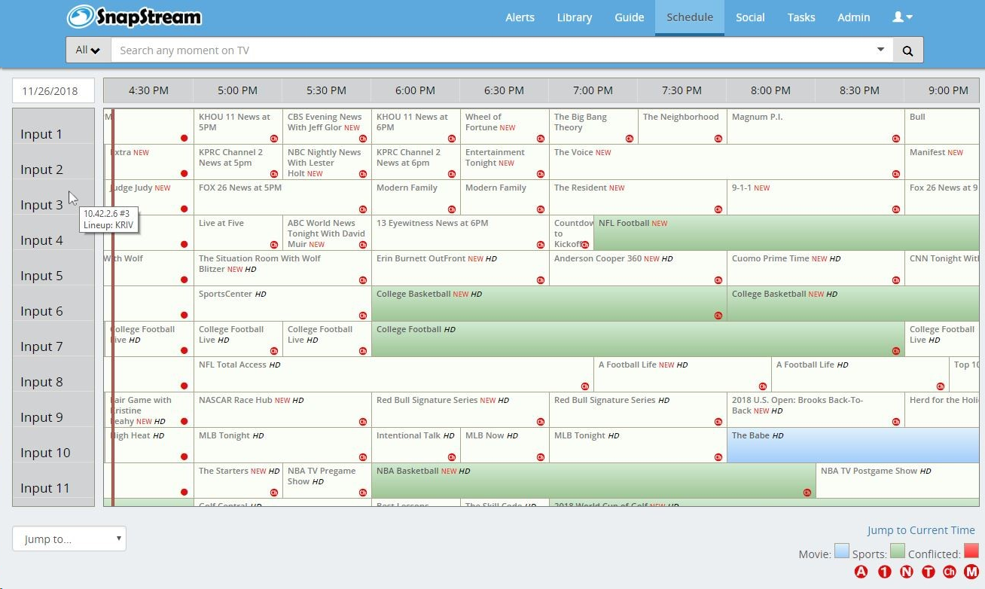The image size is (985, 589).
Task: Open the Alerts tab
Action: pyautogui.click(x=520, y=17)
